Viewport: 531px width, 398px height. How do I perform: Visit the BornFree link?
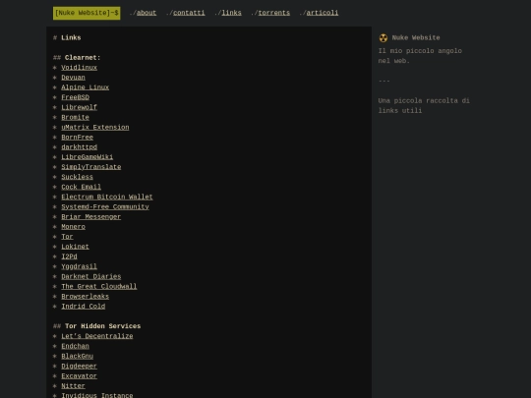78,137
